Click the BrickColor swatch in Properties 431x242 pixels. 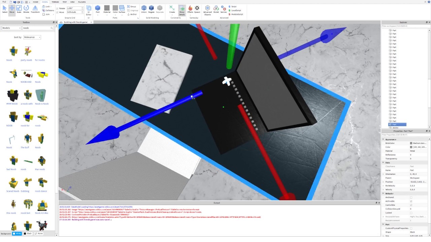pyautogui.click(x=411, y=143)
